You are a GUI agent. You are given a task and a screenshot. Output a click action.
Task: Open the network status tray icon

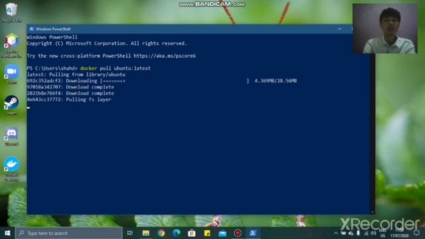tap(366, 233)
